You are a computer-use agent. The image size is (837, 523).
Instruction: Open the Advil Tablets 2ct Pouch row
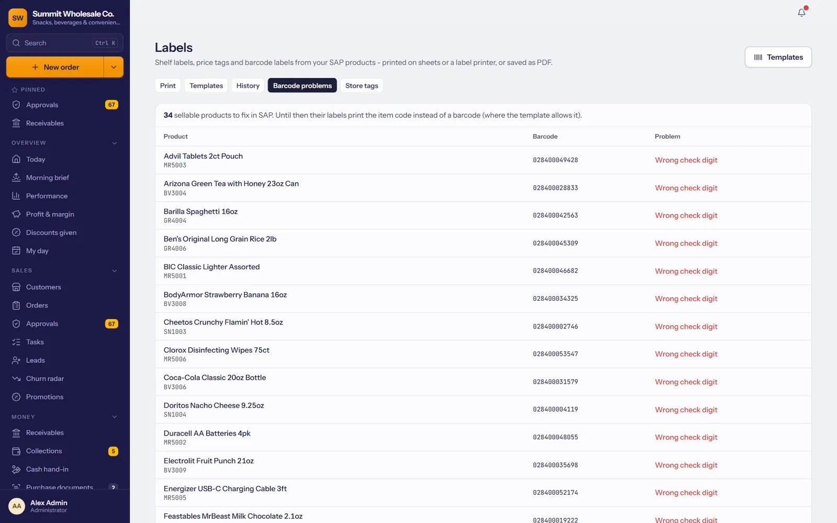pos(483,160)
